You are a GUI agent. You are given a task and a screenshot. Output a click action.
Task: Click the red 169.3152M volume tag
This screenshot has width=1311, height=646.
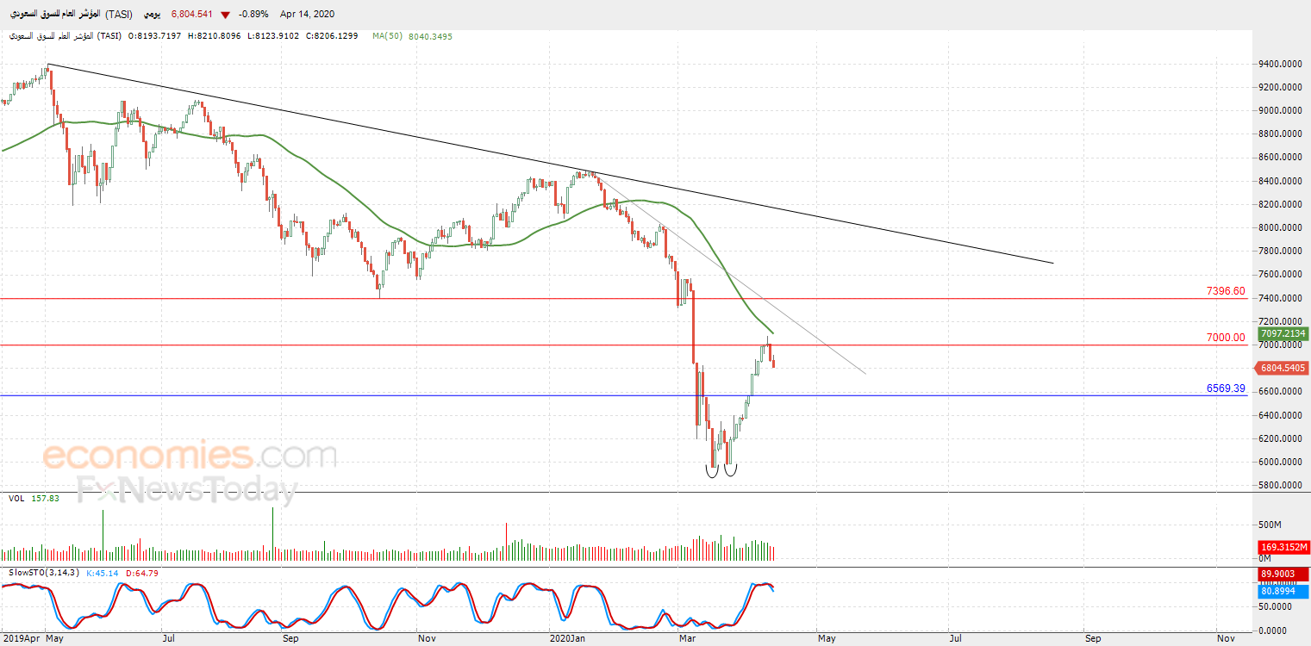tap(1283, 547)
